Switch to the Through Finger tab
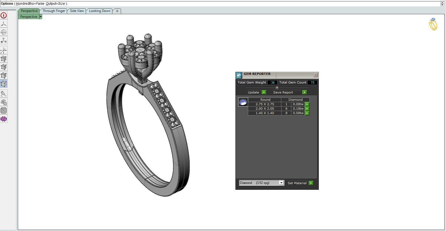The width and height of the screenshot is (446, 231). [54, 11]
